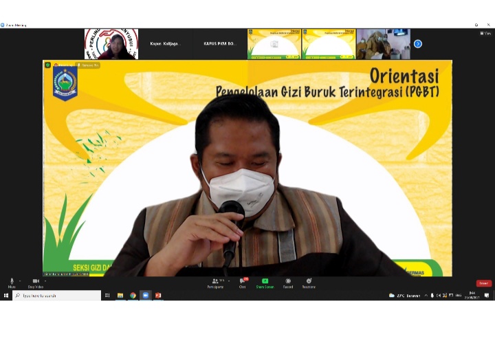
Task: Click the green encryption shield icon
Action: (48, 65)
